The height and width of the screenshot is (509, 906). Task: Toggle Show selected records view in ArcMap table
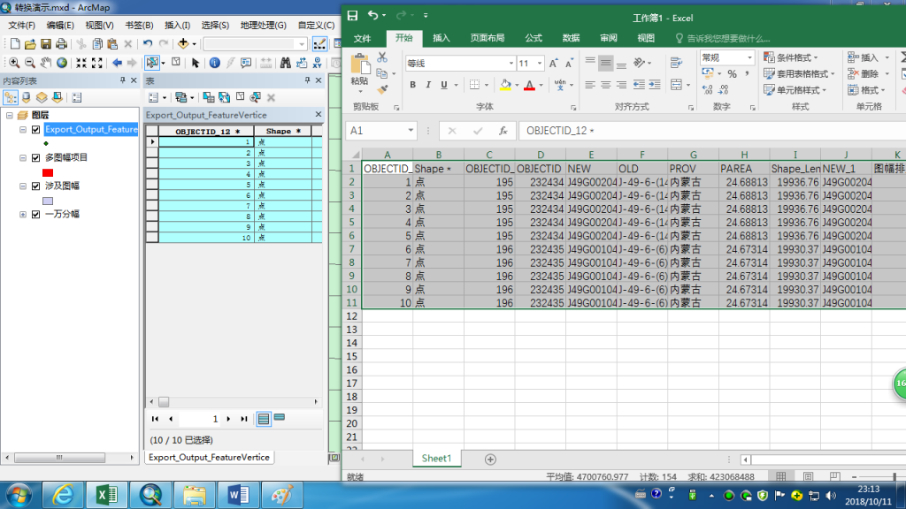pyautogui.click(x=280, y=417)
